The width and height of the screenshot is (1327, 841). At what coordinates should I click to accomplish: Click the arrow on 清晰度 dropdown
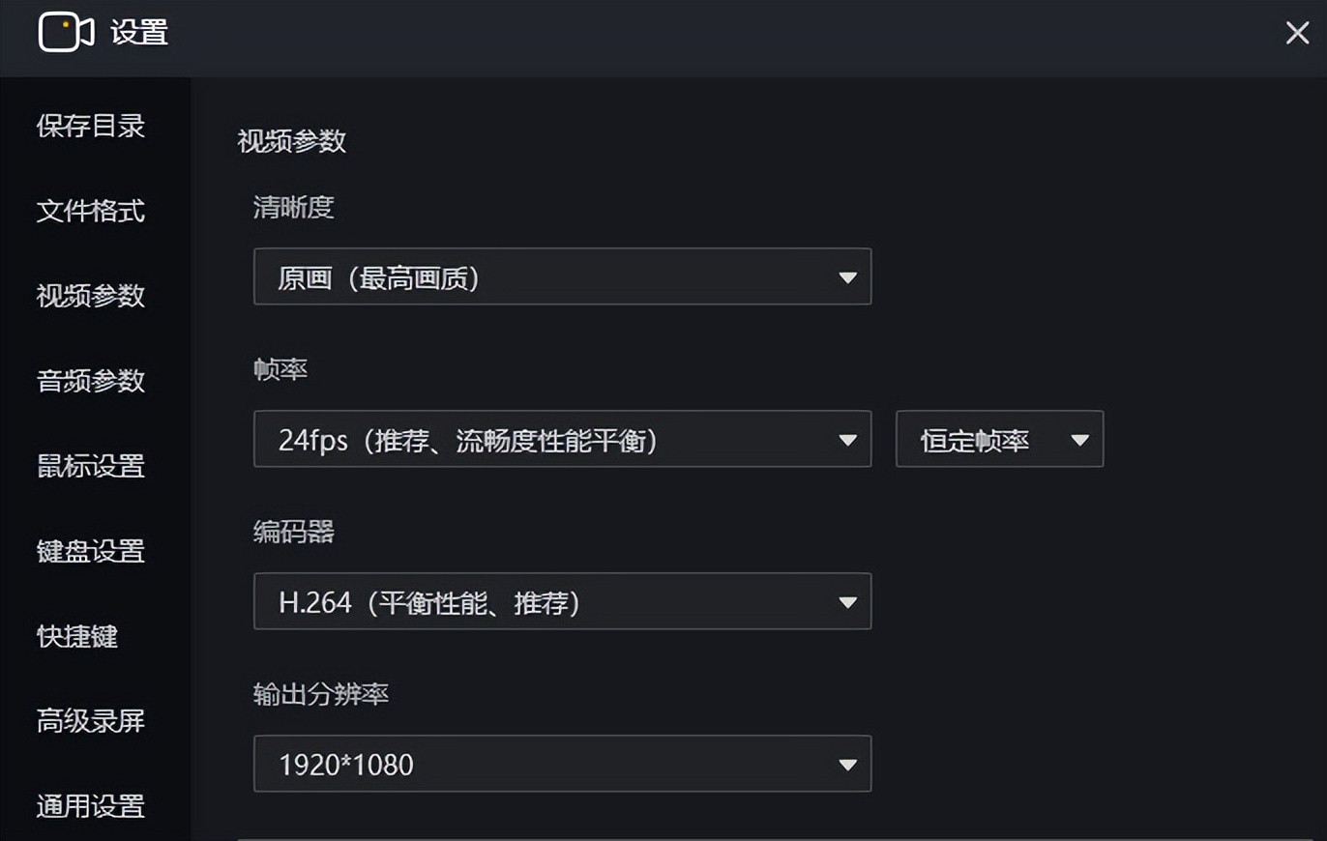click(847, 278)
